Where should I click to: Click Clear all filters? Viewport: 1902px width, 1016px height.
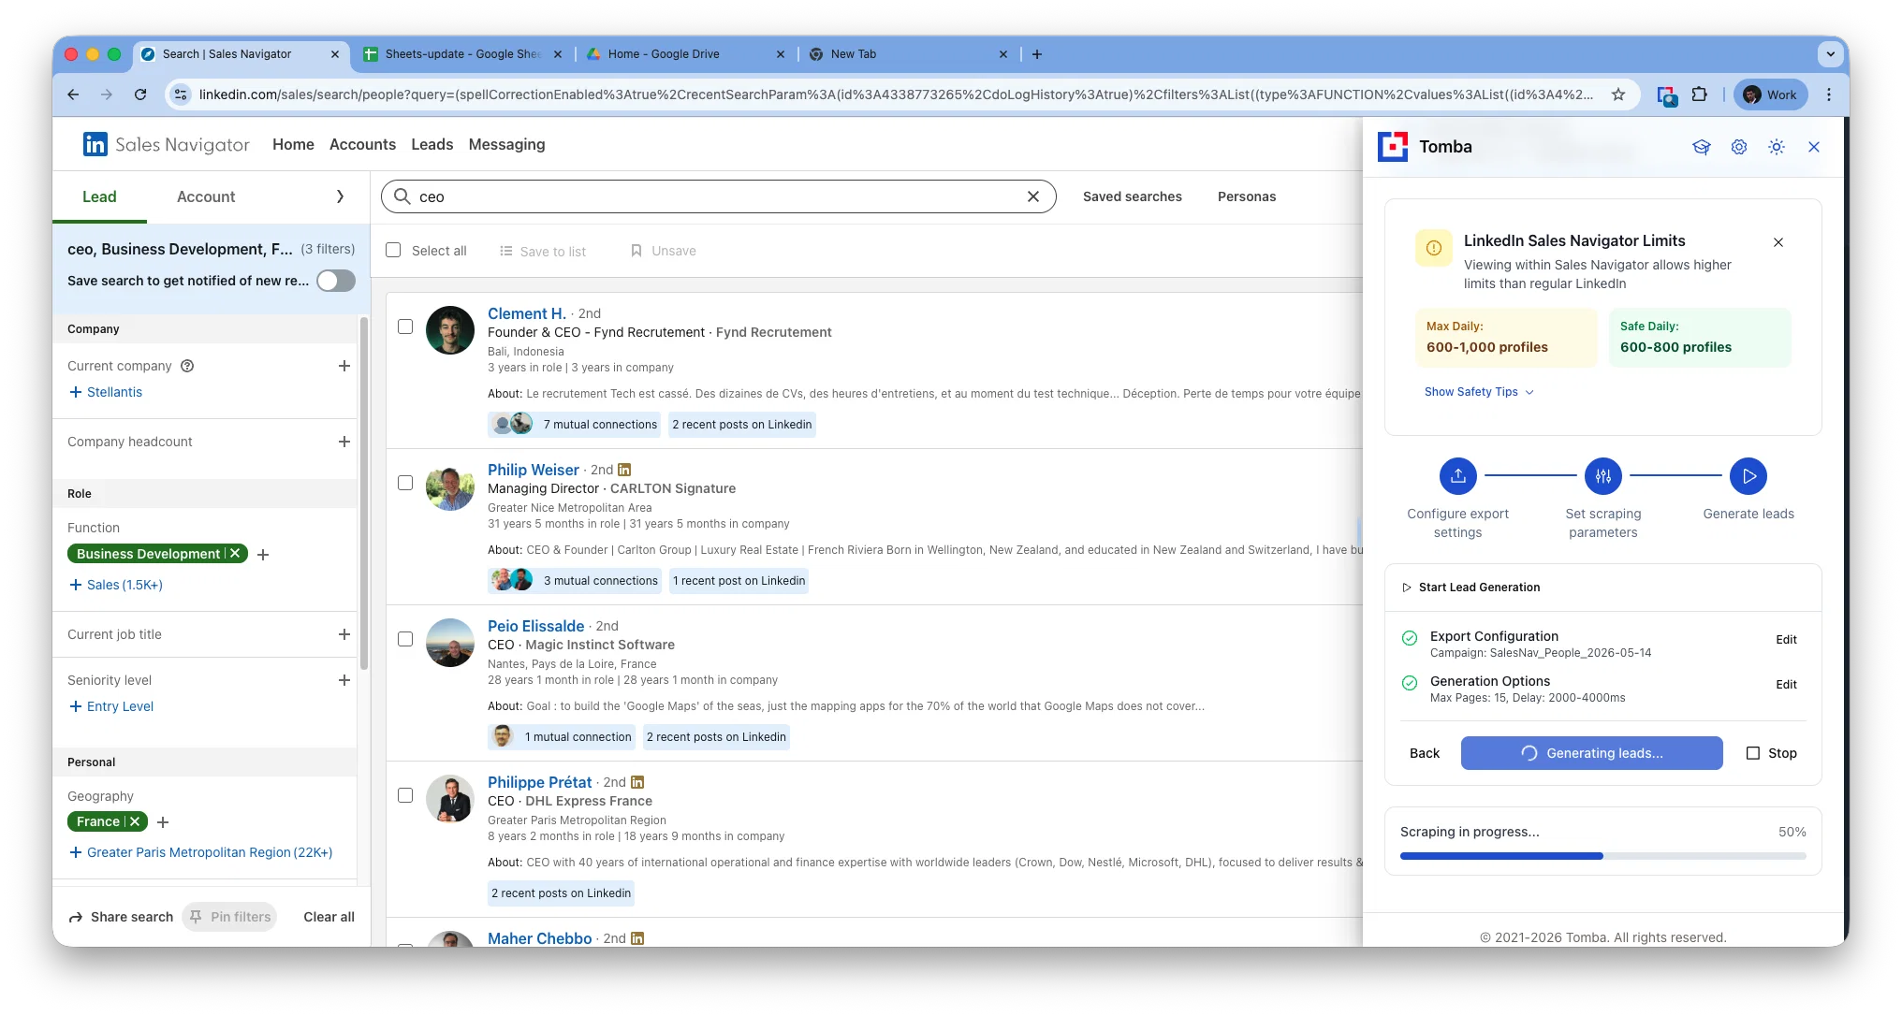(329, 917)
